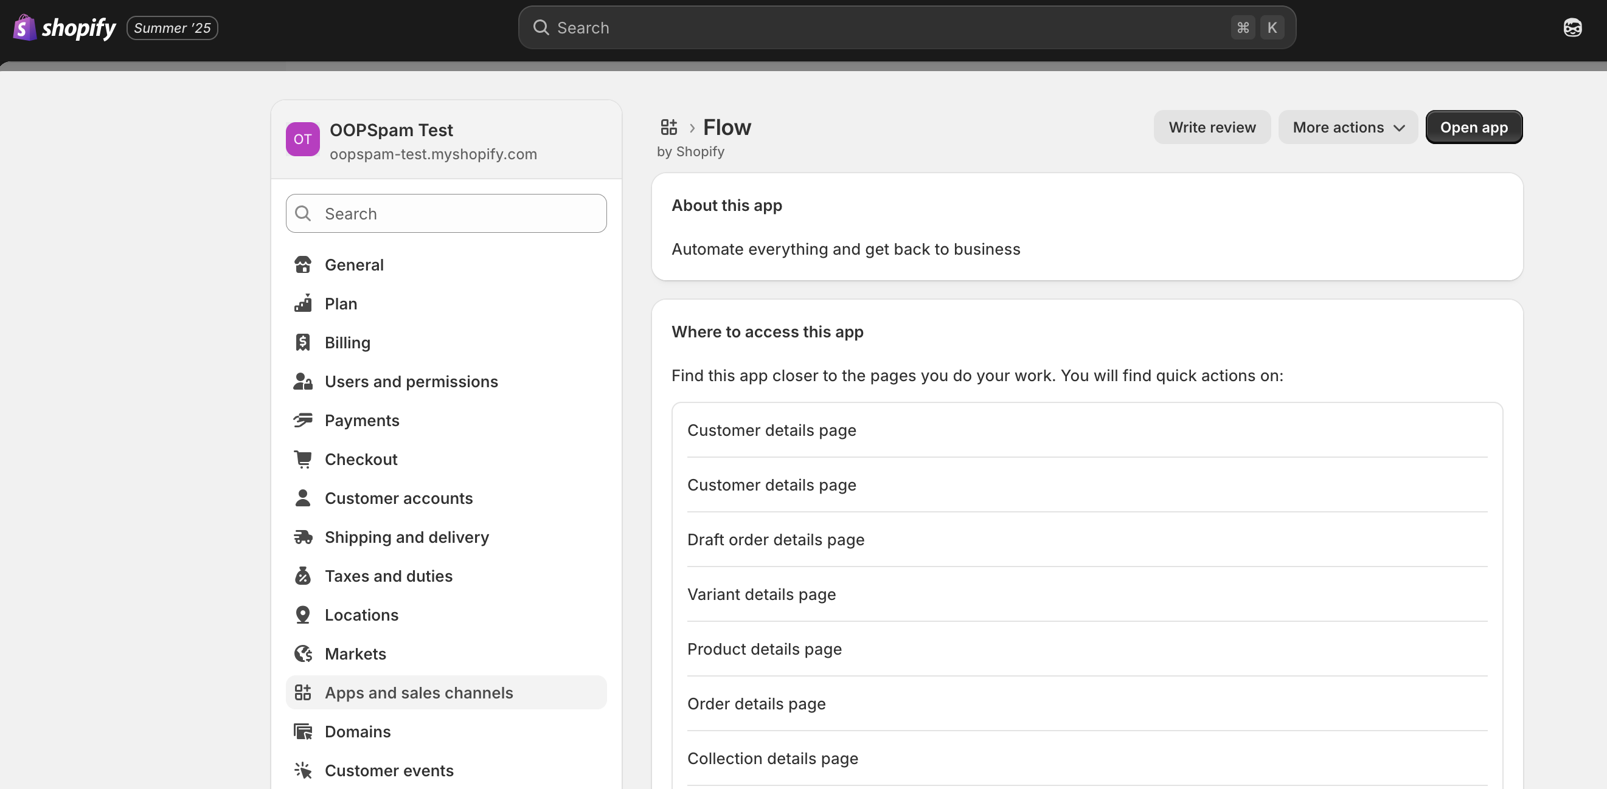Select Apps and sales channels
The image size is (1607, 789).
tap(446, 692)
